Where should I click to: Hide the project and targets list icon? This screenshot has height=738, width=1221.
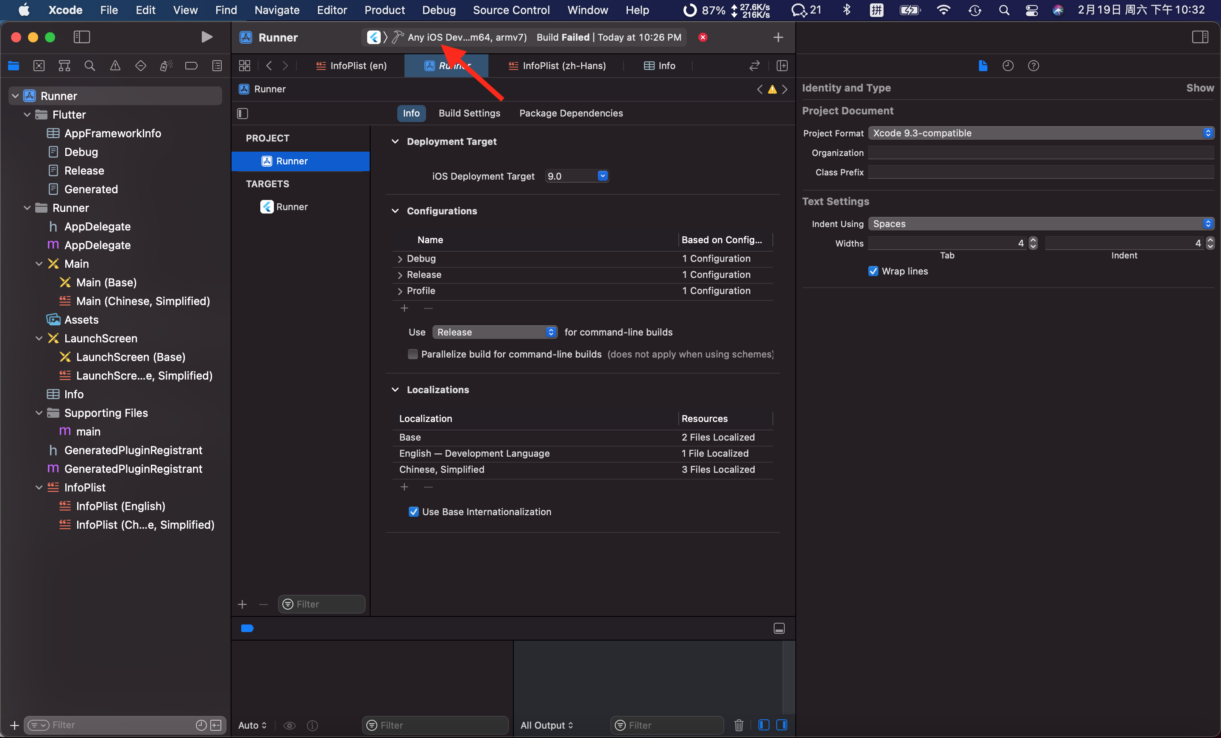pos(243,114)
